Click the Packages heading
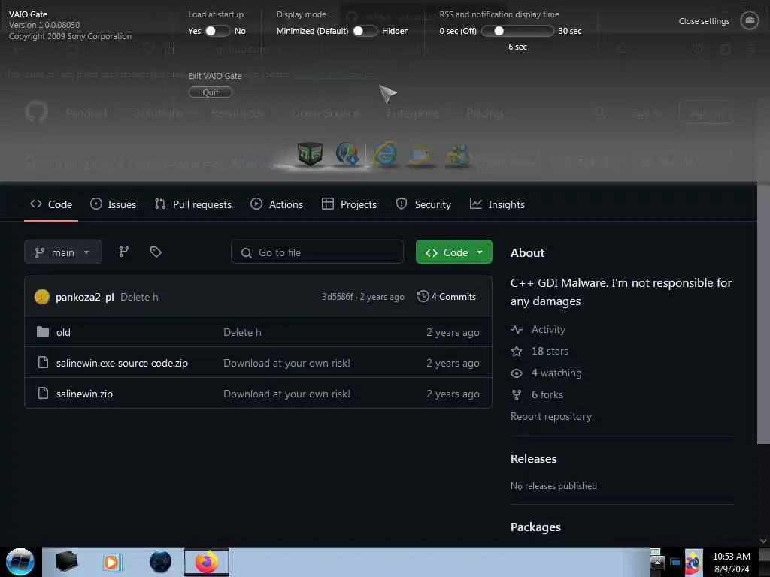This screenshot has height=577, width=770. click(x=535, y=527)
